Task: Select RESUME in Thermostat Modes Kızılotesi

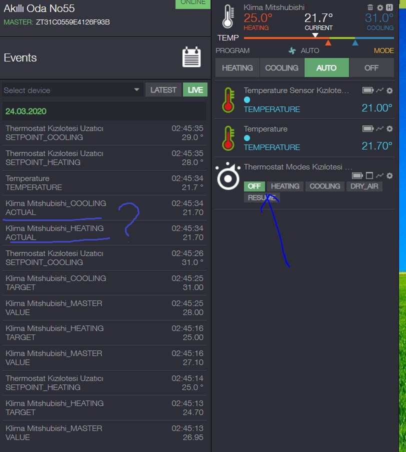Action: click(x=262, y=198)
